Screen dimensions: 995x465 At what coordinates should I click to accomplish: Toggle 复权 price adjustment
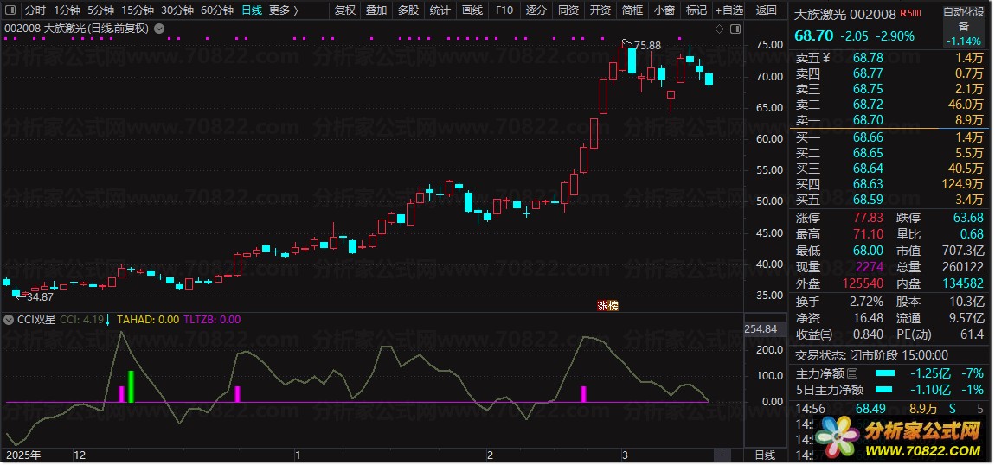pyautogui.click(x=344, y=10)
